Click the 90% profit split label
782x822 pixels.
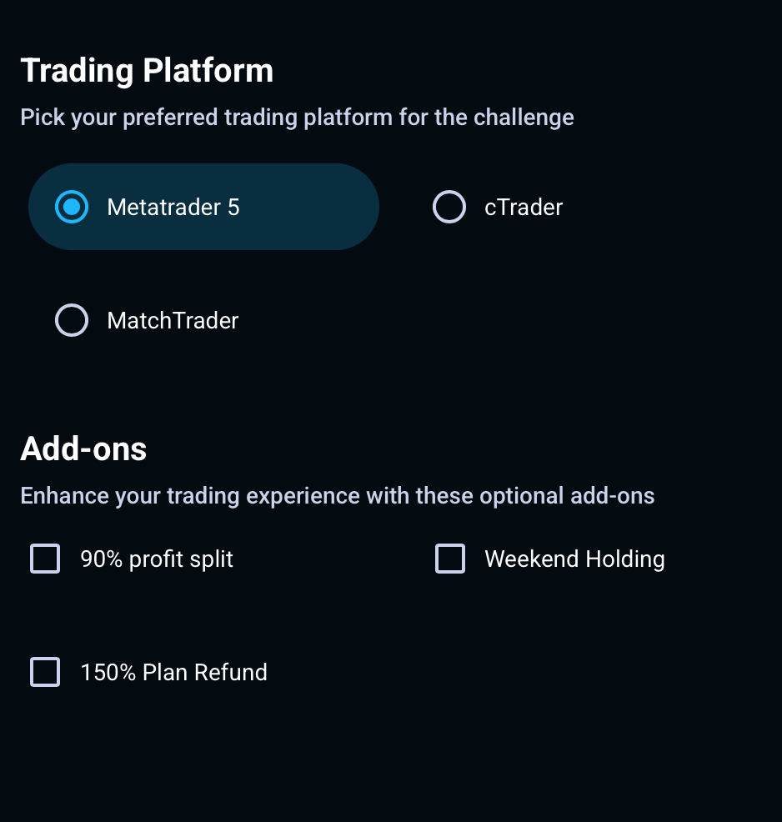[157, 559]
